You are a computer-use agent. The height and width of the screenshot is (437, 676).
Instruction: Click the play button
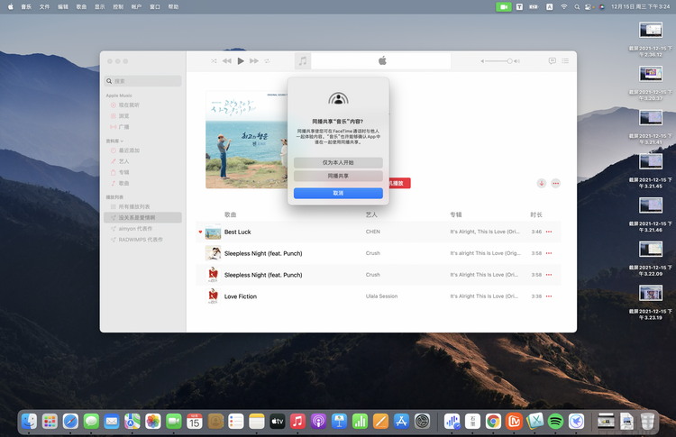(241, 60)
